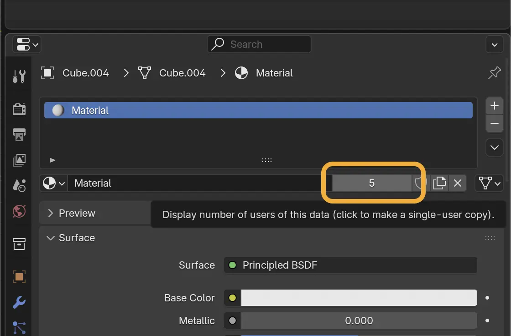Open the World properties tab
This screenshot has height=336, width=511.
tap(19, 211)
